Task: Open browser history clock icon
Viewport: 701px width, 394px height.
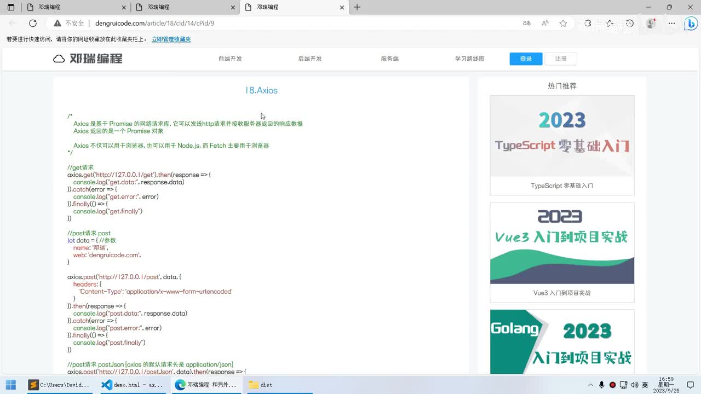Action: (630, 24)
